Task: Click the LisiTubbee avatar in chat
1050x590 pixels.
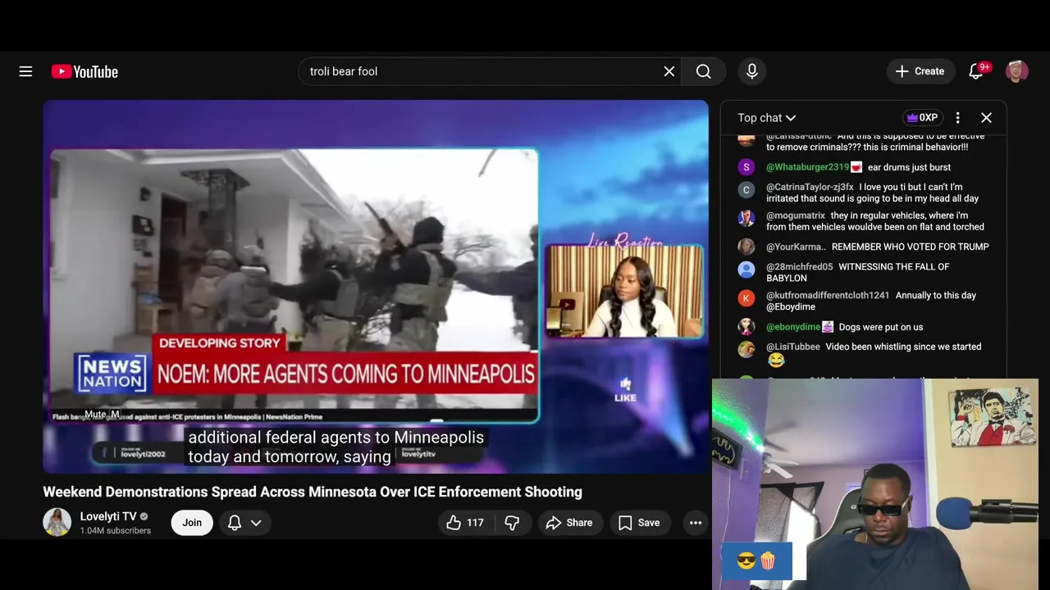Action: [746, 350]
